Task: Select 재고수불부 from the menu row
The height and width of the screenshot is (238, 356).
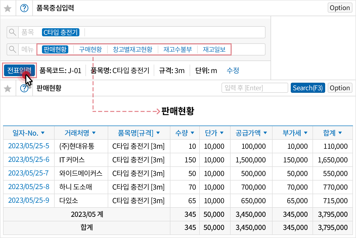Action: point(177,49)
